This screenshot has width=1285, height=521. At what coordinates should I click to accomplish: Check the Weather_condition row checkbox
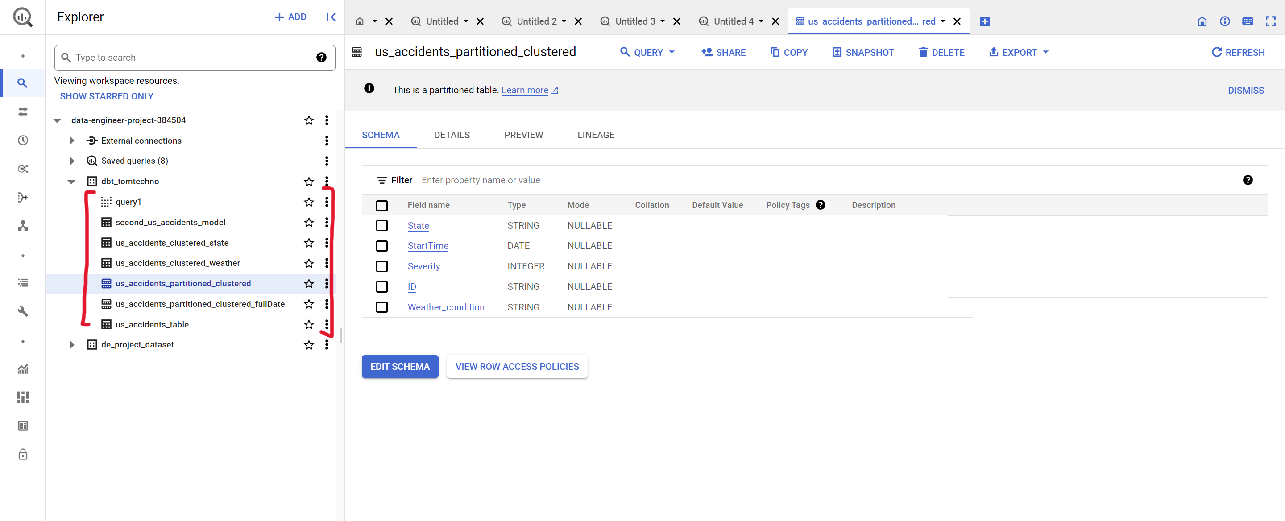(382, 307)
